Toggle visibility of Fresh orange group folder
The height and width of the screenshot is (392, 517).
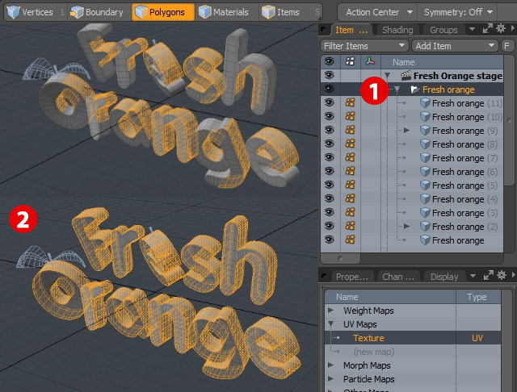[x=330, y=89]
